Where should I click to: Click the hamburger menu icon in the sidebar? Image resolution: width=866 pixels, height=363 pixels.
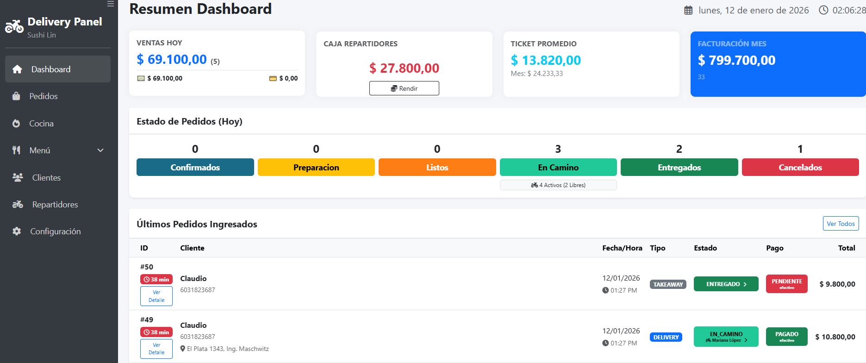pyautogui.click(x=110, y=4)
